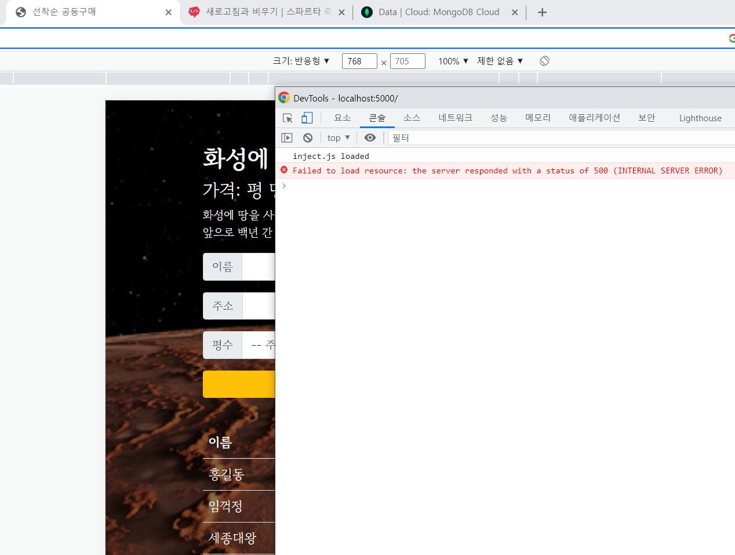Open the 제한 없음 throttling dropdown

(x=500, y=61)
